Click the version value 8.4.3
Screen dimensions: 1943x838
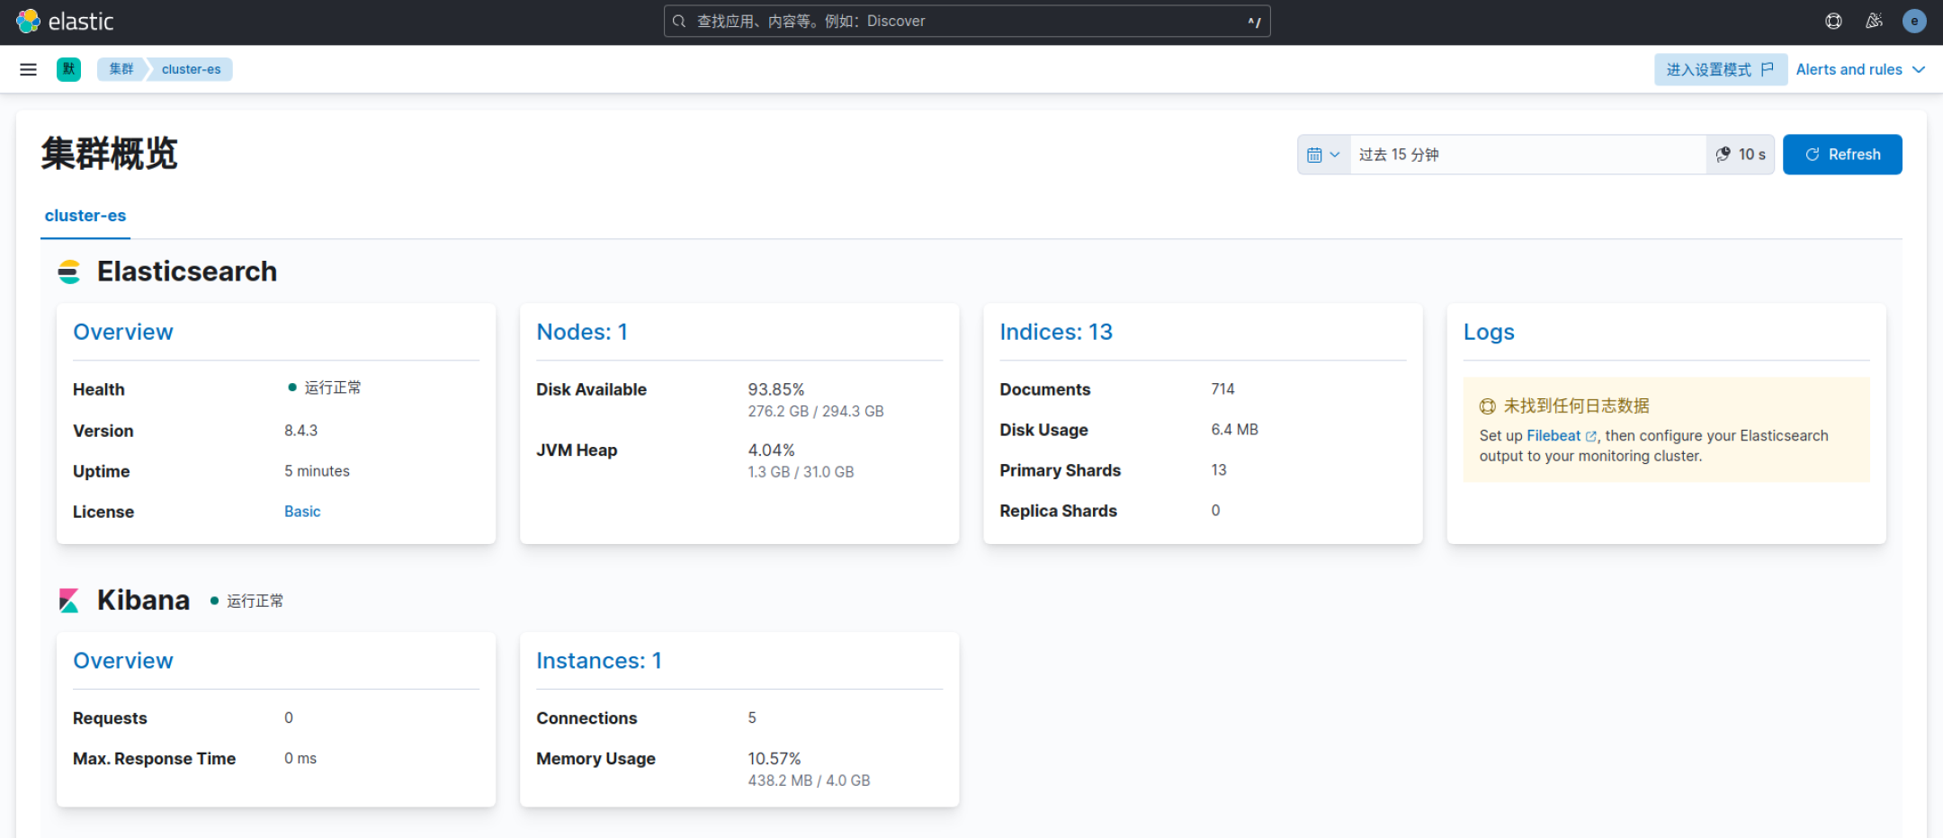pos(301,431)
